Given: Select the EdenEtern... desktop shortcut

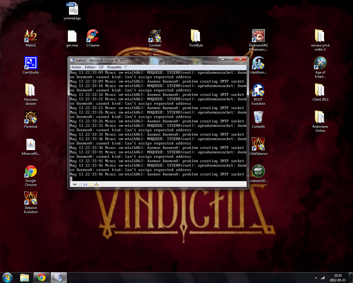Looking at the screenshot, I should pos(258,65).
